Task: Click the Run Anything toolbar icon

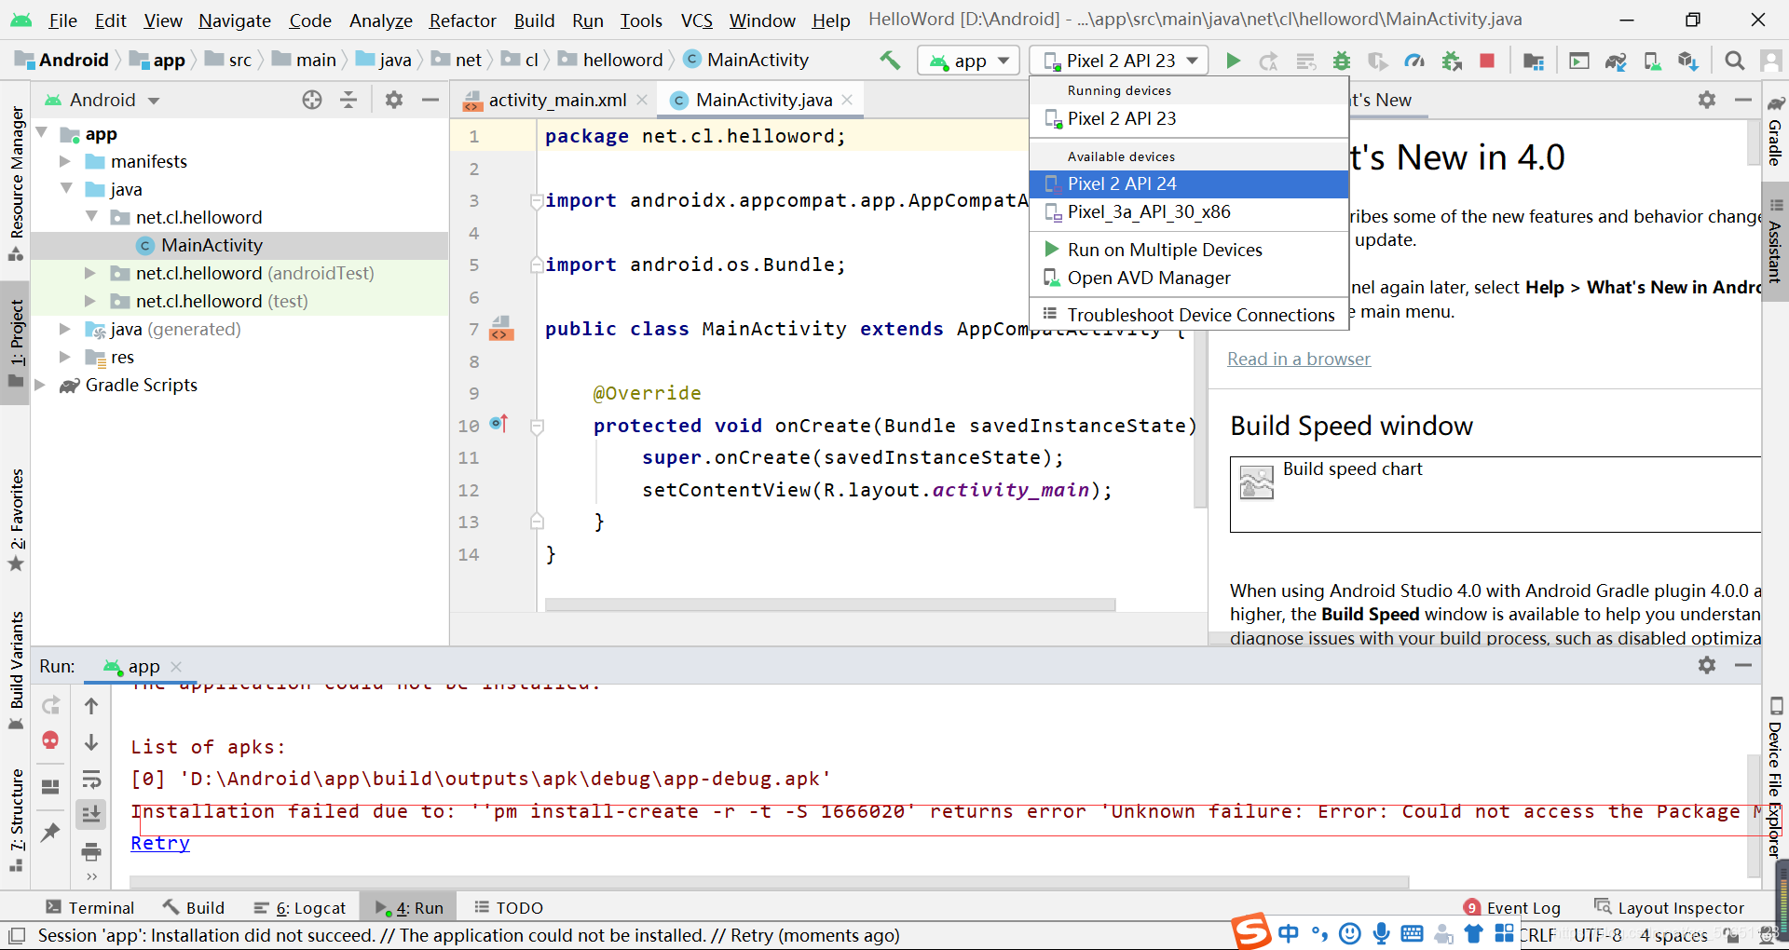Action: (1579, 61)
